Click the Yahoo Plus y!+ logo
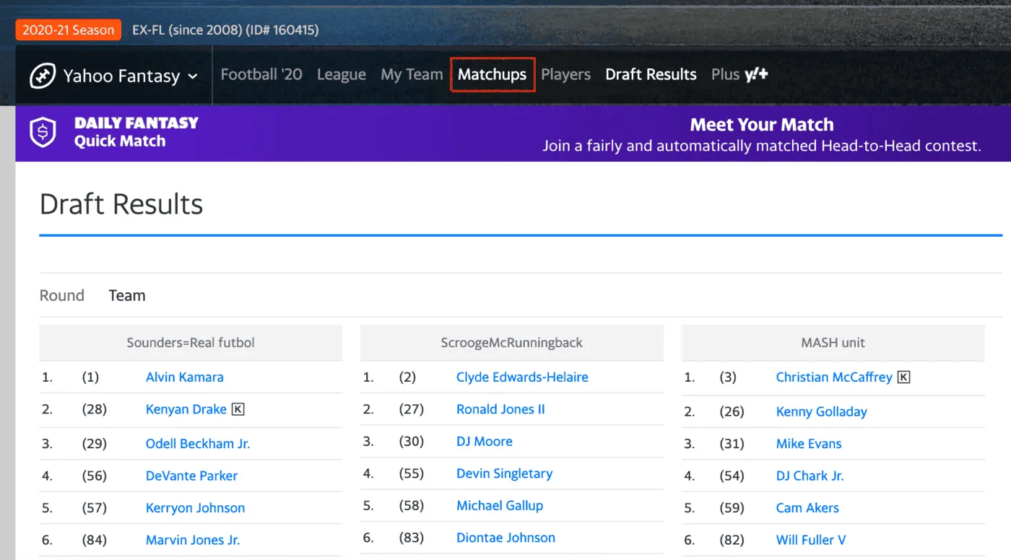The image size is (1011, 560). point(756,74)
